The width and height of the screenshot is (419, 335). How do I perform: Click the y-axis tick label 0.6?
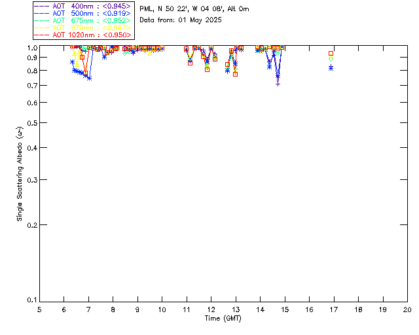point(32,103)
